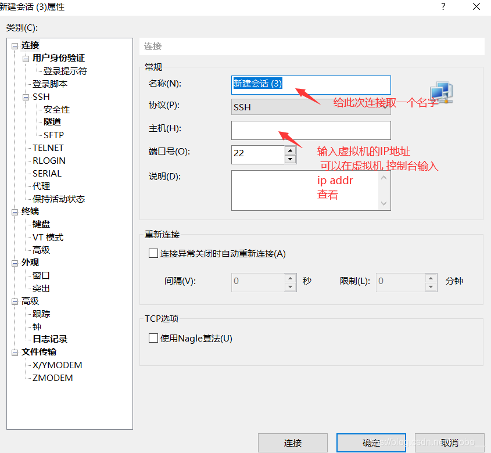Select 安全性 tree item
Viewport: 491px width, 453px height.
point(56,110)
